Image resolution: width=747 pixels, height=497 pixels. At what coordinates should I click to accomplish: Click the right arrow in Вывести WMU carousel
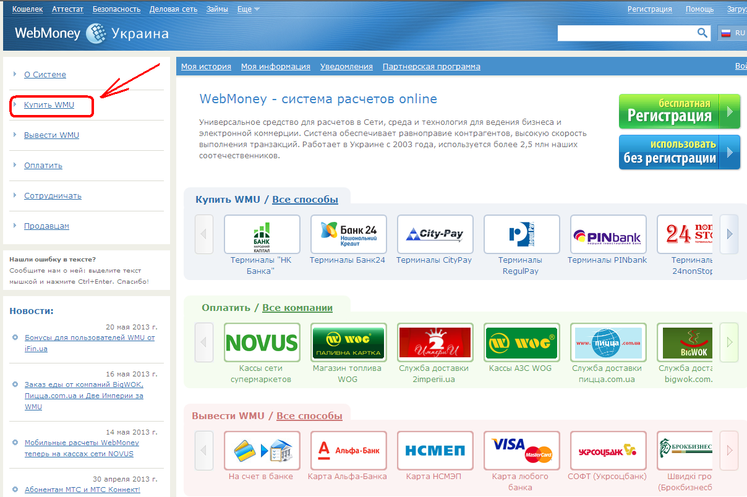[x=729, y=451]
